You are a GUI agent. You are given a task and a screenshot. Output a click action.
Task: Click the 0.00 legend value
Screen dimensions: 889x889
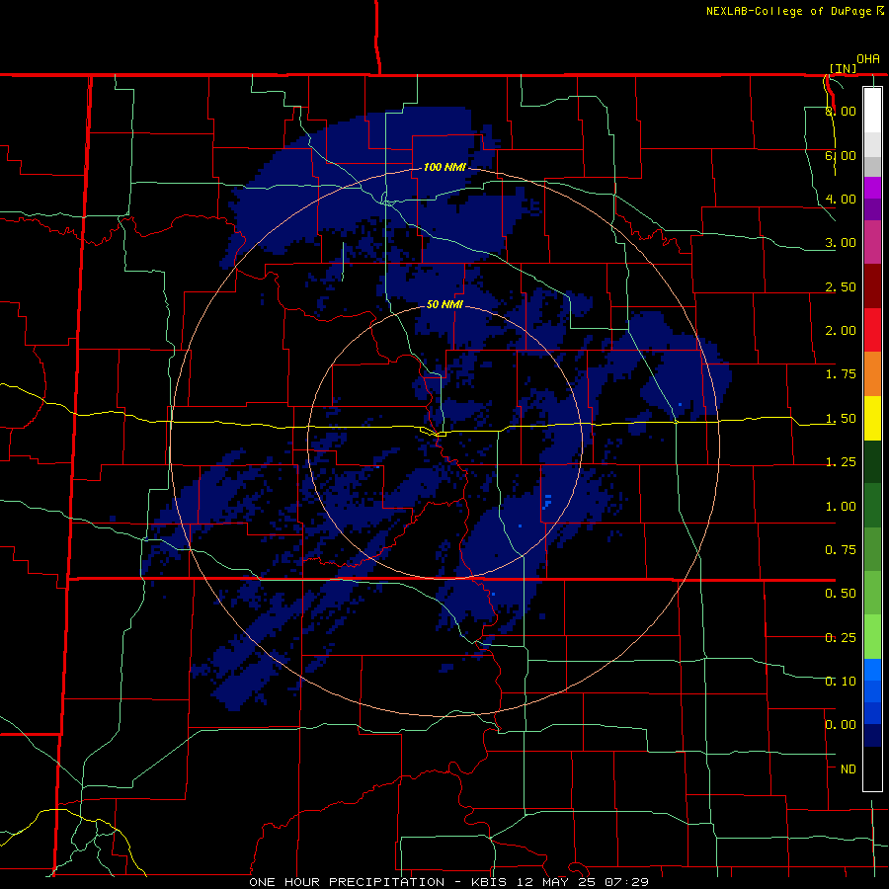pyautogui.click(x=841, y=725)
